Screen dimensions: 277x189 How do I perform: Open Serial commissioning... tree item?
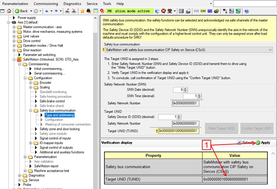49,73
